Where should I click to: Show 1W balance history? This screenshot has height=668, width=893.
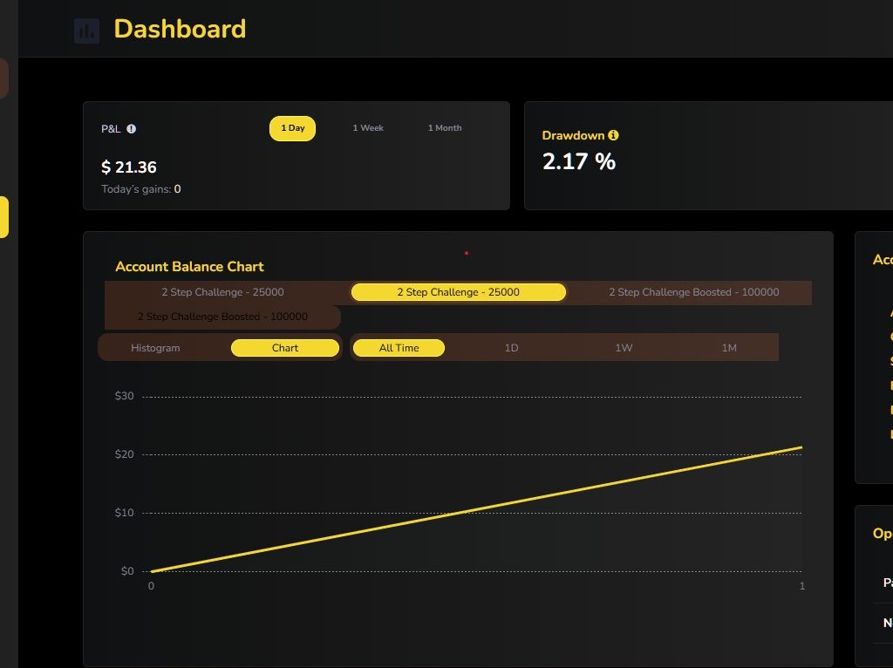(x=624, y=348)
